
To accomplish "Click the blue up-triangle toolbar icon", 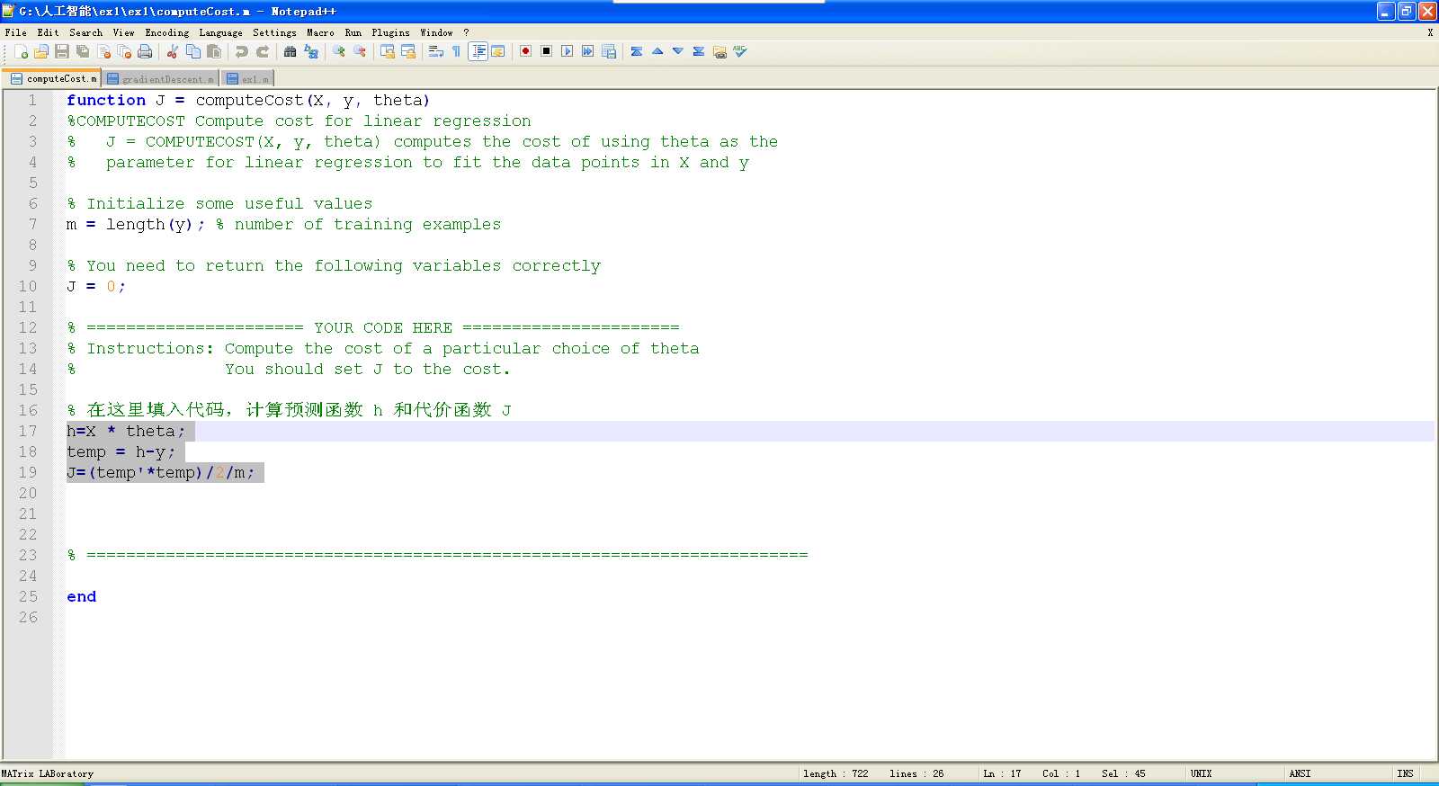I will (x=657, y=52).
